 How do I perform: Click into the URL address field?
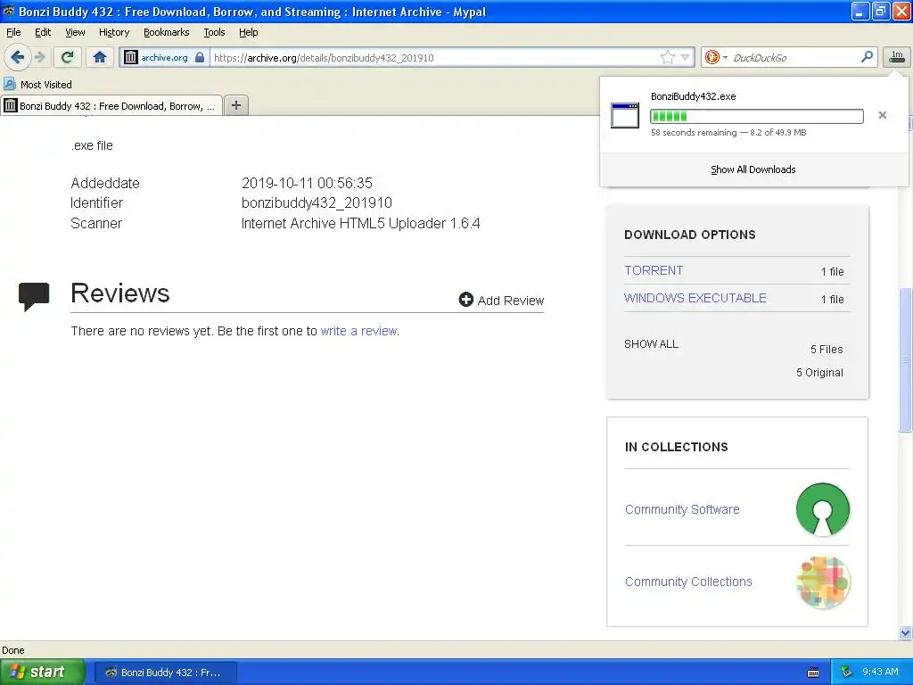tap(434, 57)
